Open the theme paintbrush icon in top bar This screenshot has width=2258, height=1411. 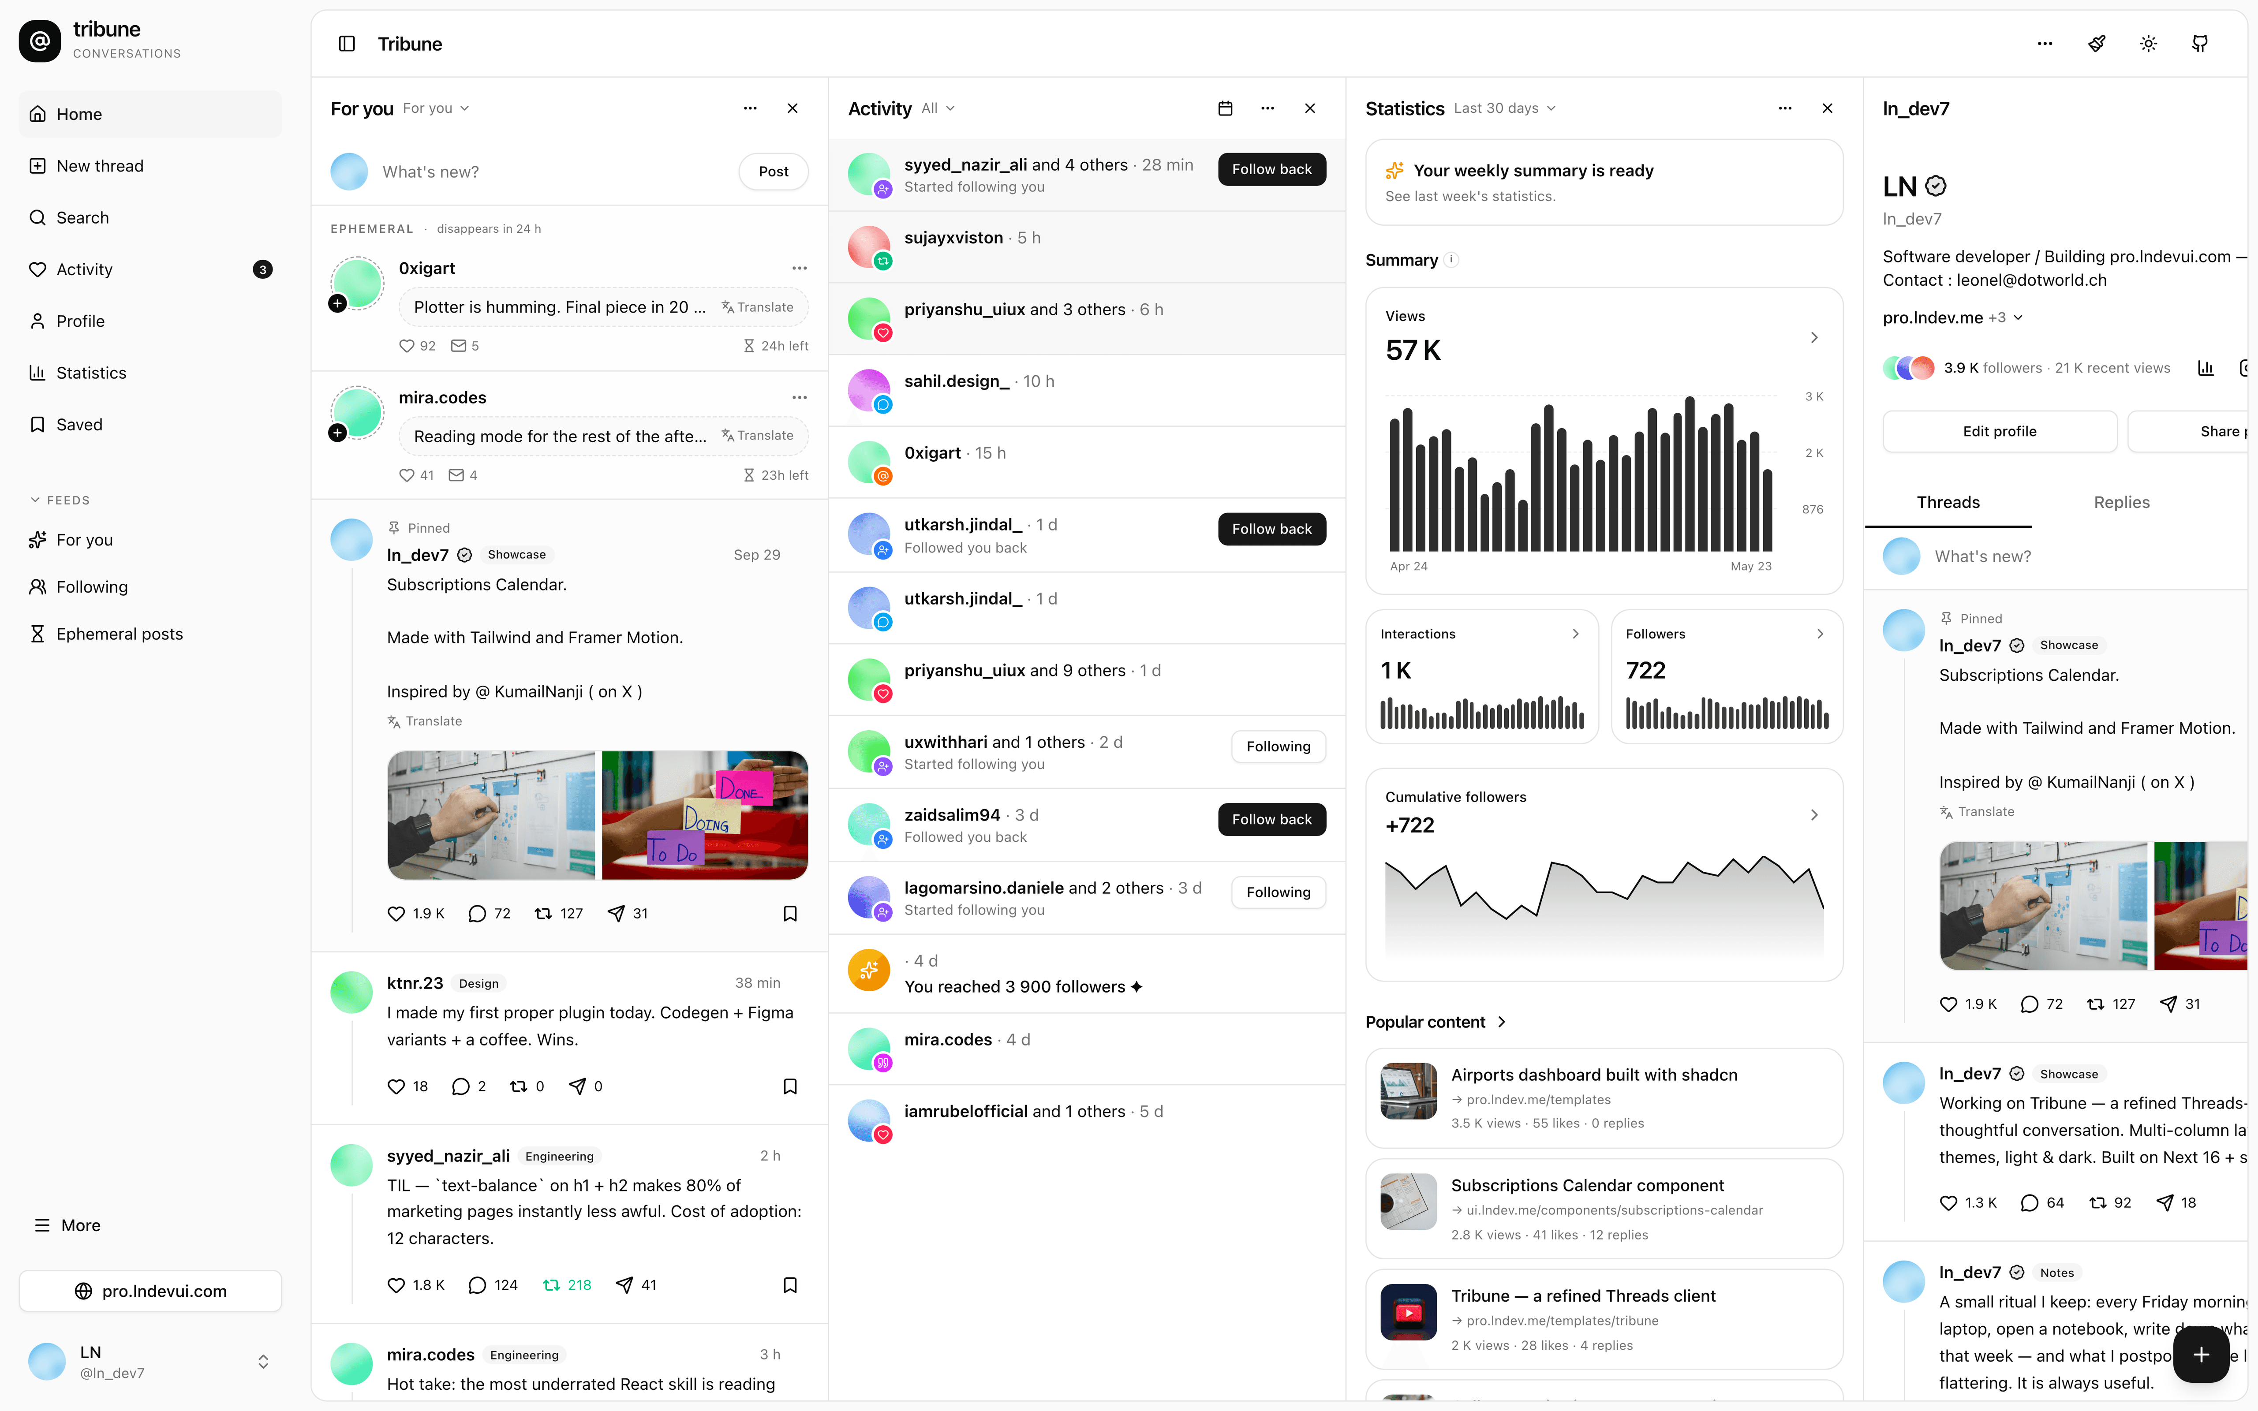[x=2097, y=44]
